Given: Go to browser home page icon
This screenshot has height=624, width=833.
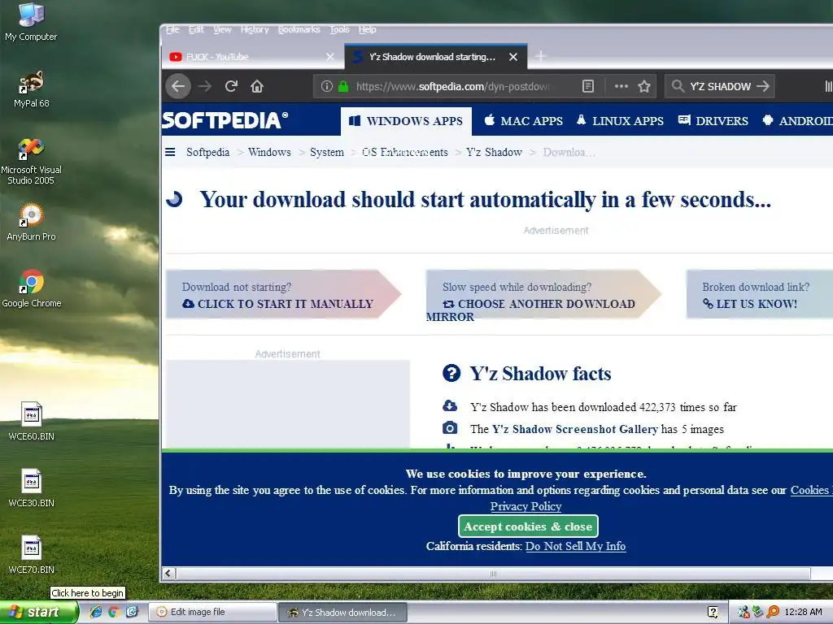Looking at the screenshot, I should pyautogui.click(x=257, y=86).
